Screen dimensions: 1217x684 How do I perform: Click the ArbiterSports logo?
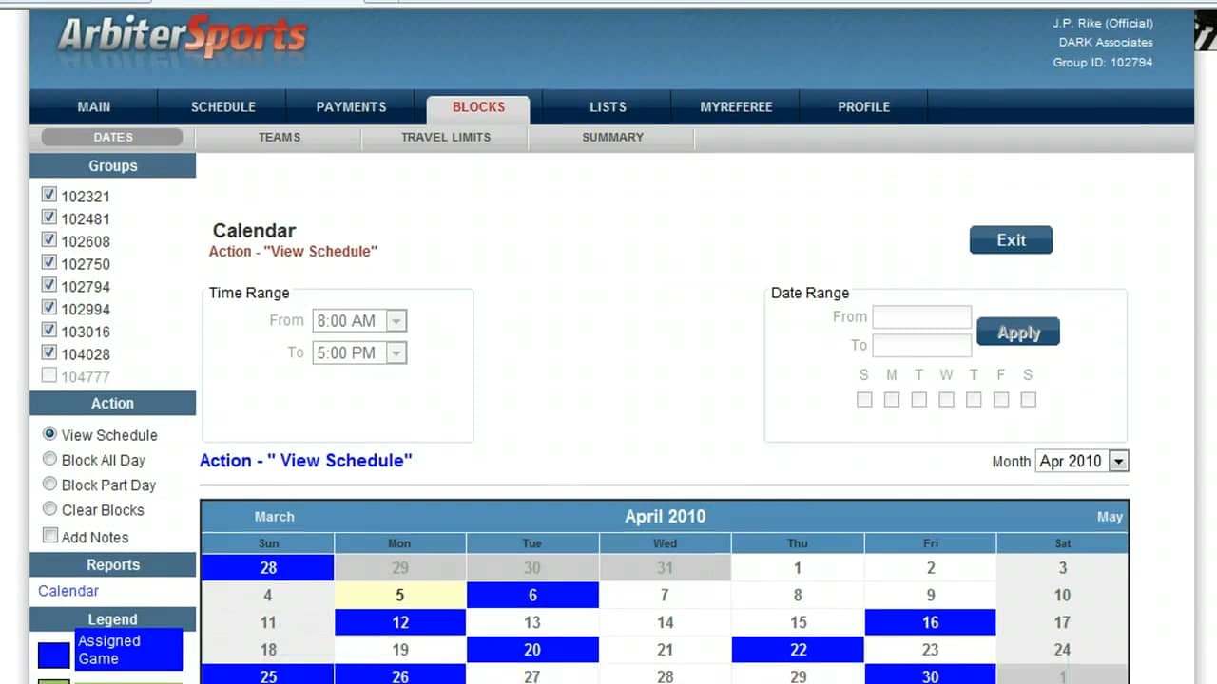[182, 39]
